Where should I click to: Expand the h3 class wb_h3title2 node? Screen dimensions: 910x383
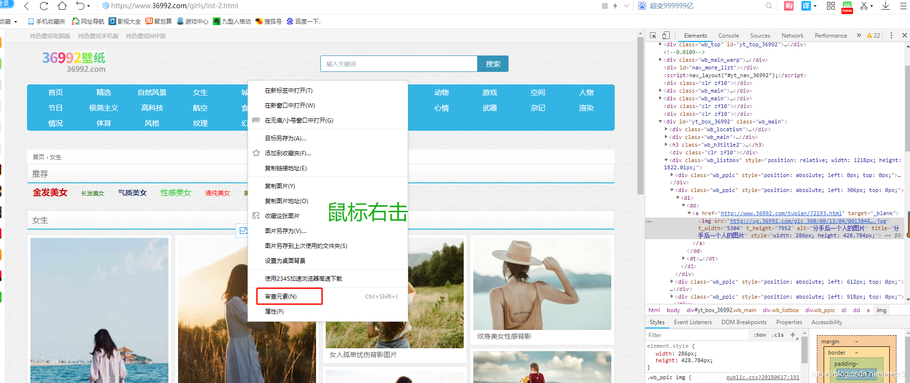[666, 145]
